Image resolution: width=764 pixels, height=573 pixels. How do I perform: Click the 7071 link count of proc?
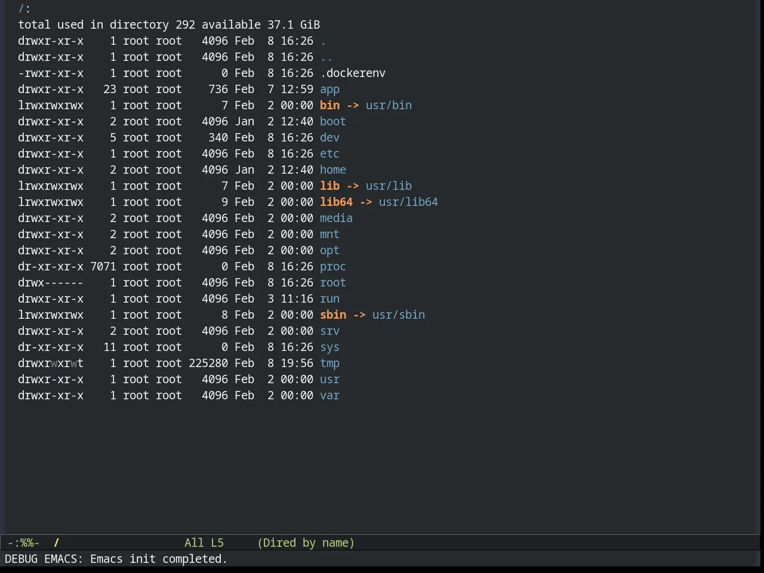point(103,267)
